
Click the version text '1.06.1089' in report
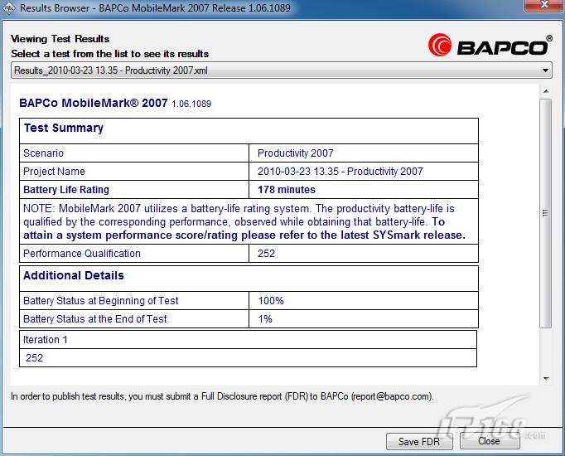coord(191,104)
